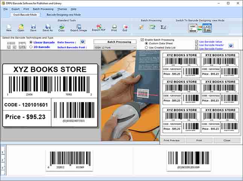The height and width of the screenshot is (181, 243).
Task: Click the Print button below label sheet
Action: coord(199,140)
